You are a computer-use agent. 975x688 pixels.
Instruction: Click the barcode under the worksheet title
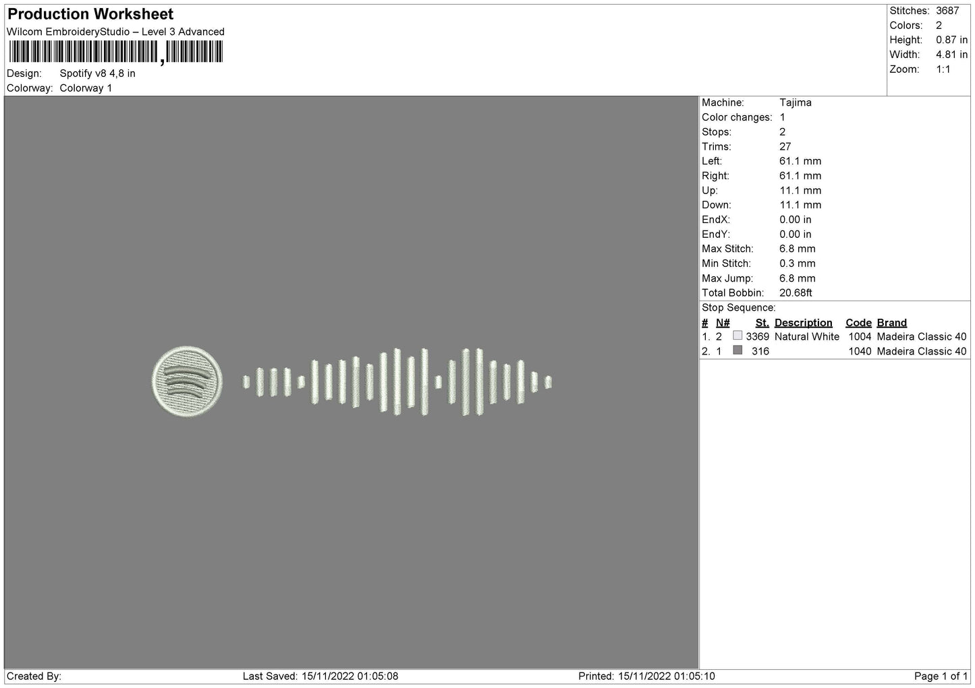coord(115,52)
